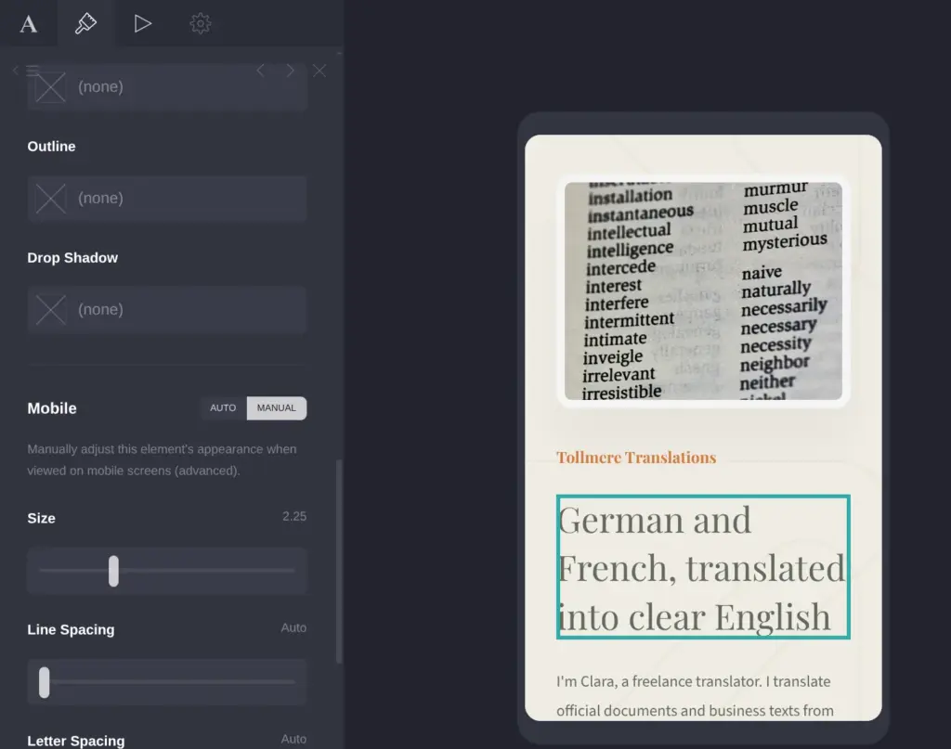Click the Mobile description text
Screen dimensions: 951x749
(162, 460)
